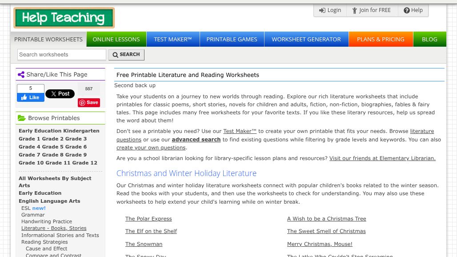Open the Elementary Librarian friends link
Screen dimensions: 457x257
tap(382, 158)
